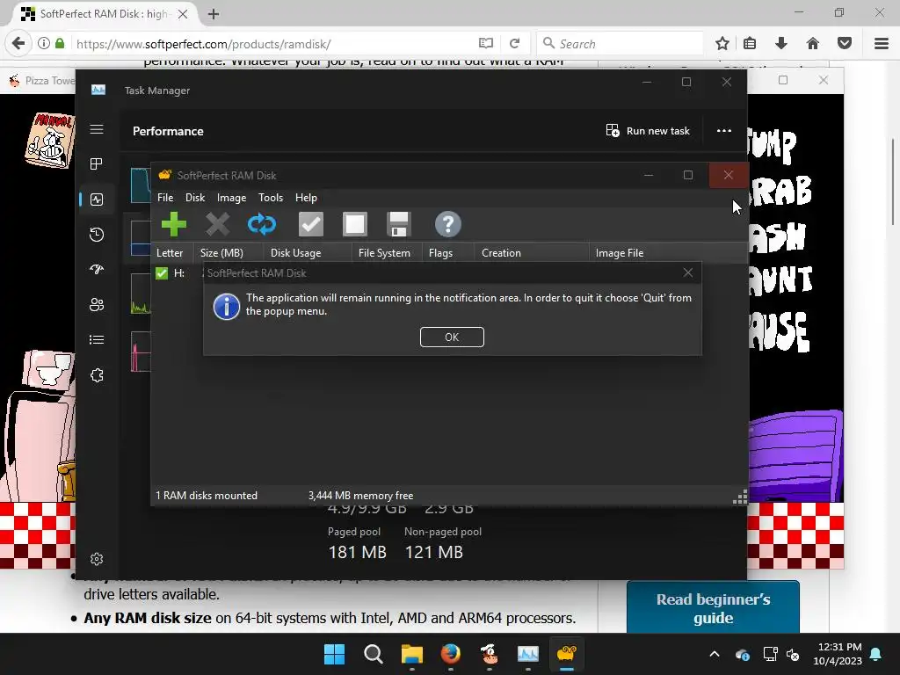Open Task Manager more options ellipsis
Image resolution: width=900 pixels, height=675 pixels.
point(724,131)
